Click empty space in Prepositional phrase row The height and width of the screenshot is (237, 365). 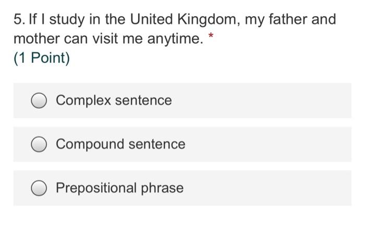[271, 188]
